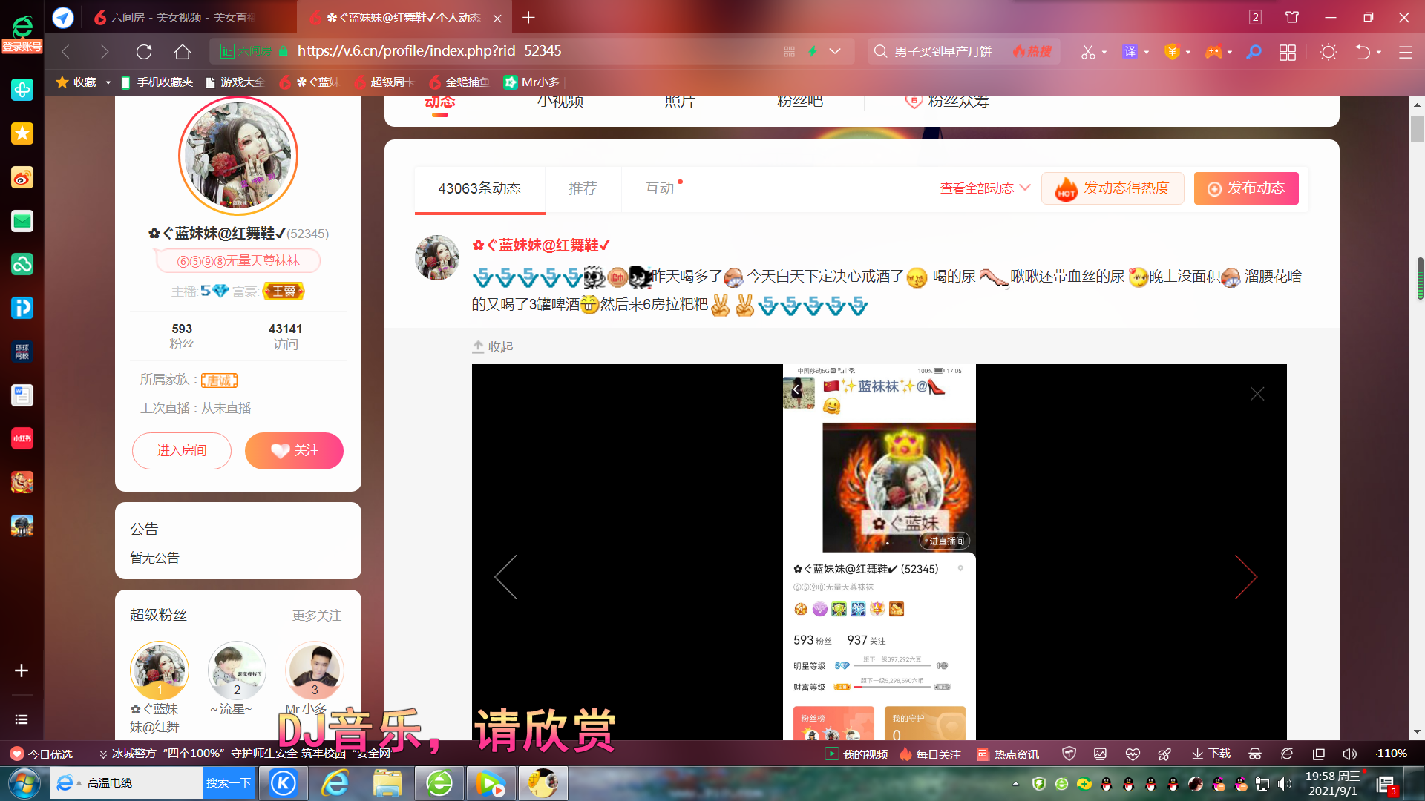
Task: Open the Windows Start button
Action: [x=24, y=783]
